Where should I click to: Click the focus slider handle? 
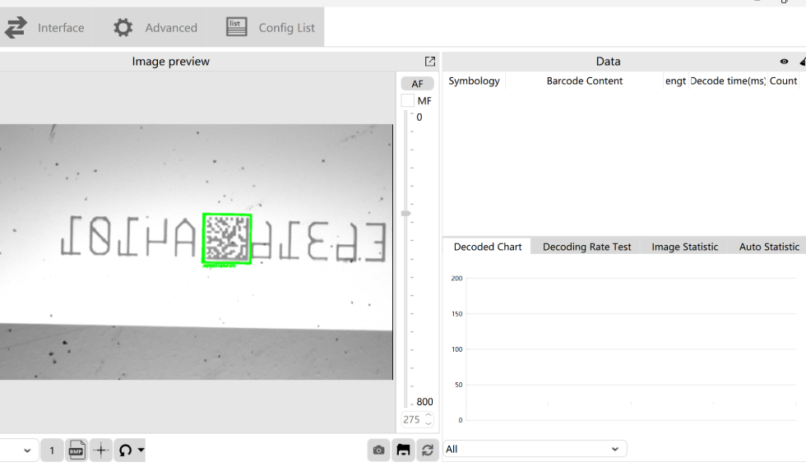click(406, 213)
